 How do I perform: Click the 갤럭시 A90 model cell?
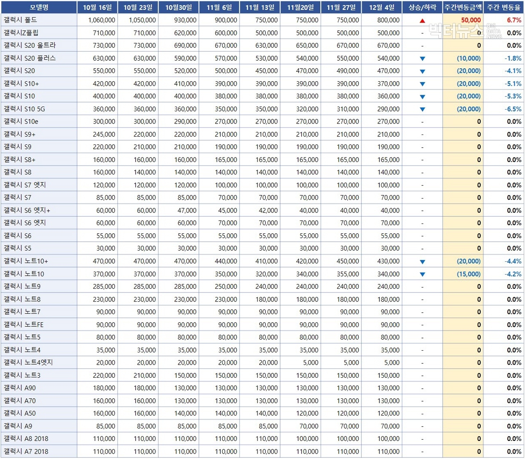[39, 388]
